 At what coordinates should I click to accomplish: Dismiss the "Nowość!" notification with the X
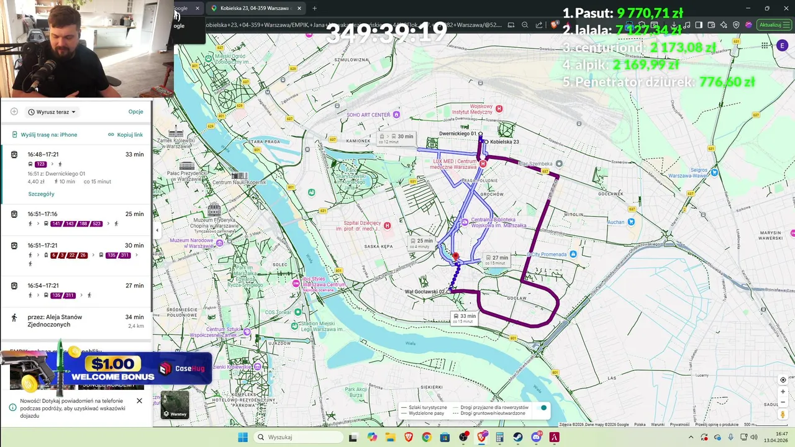tap(139, 401)
